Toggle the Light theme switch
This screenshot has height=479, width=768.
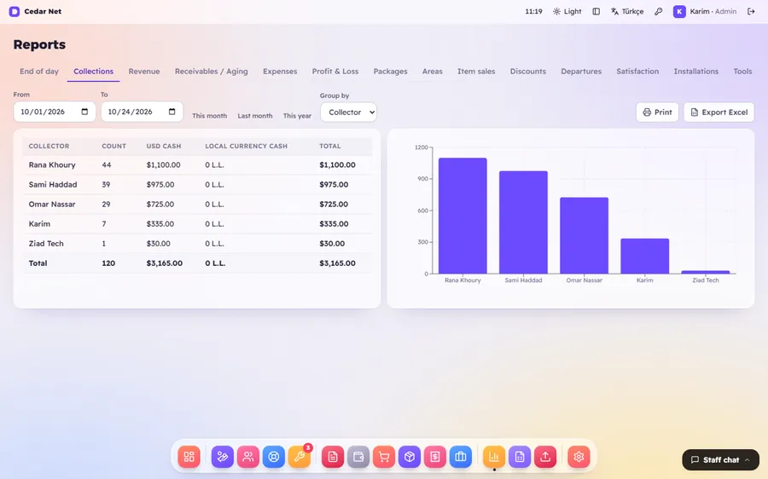[x=567, y=11]
